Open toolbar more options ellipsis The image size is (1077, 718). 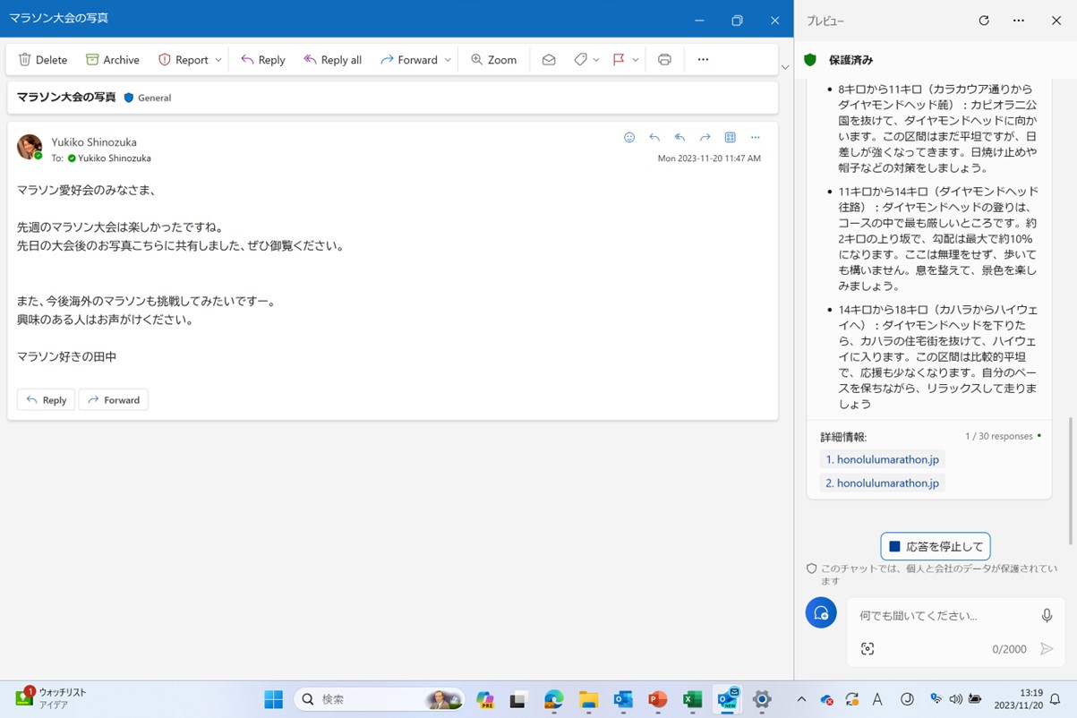703,60
